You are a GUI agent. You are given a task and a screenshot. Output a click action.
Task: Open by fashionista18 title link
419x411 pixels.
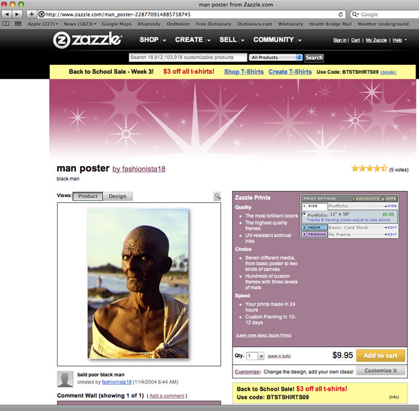click(139, 169)
